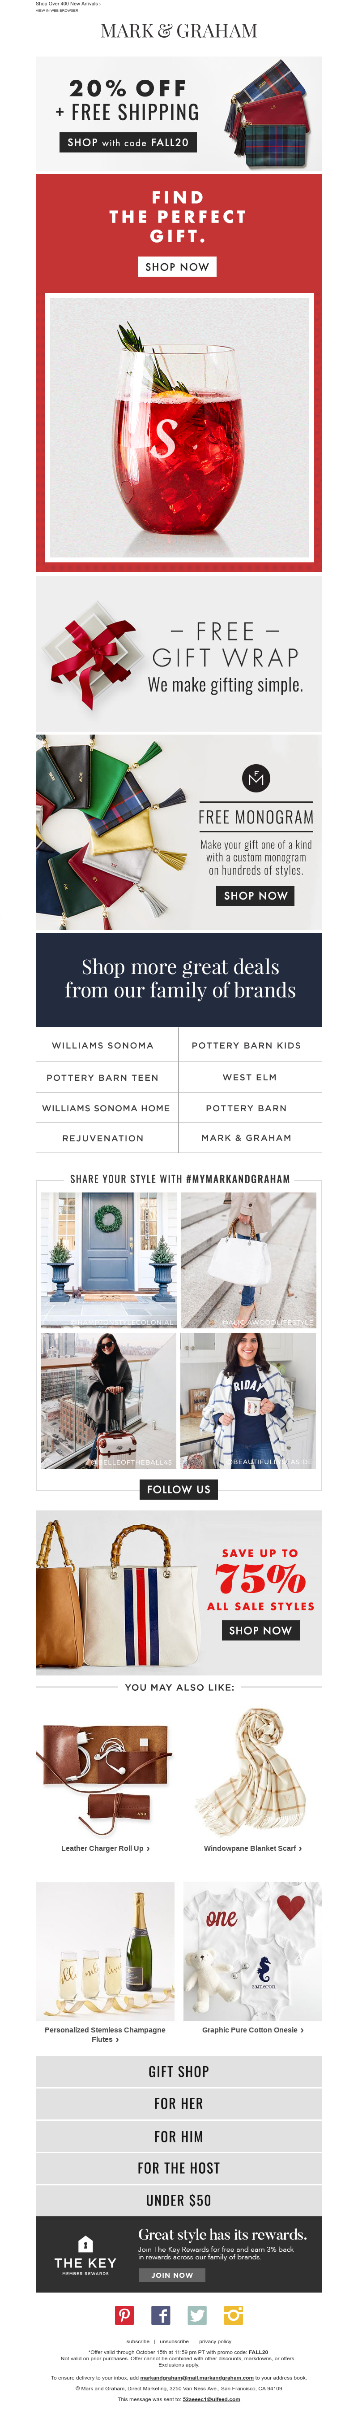Click the Follow Us button
The image size is (358, 2428).
(179, 1489)
